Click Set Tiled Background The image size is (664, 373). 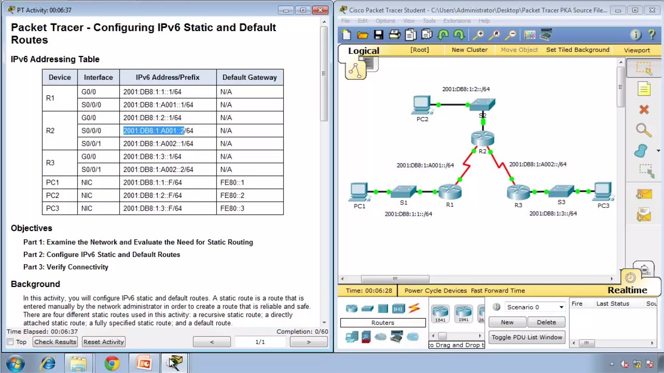(578, 50)
